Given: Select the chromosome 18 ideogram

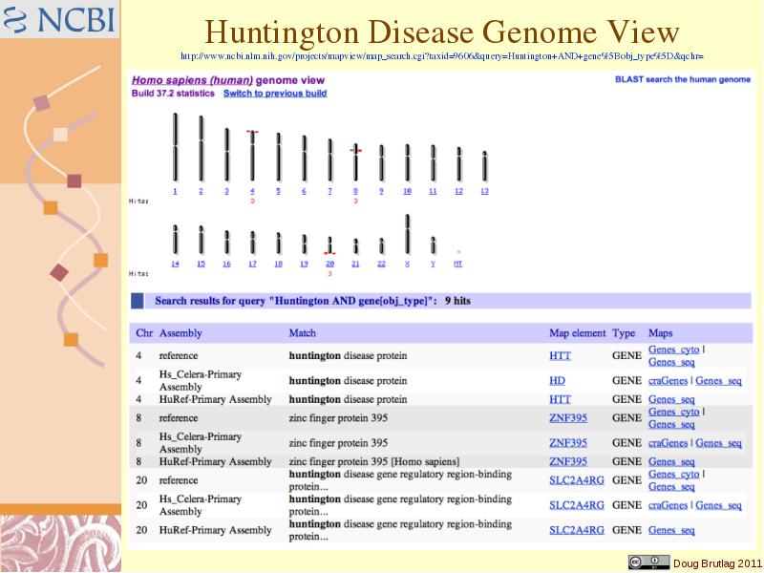Looking at the screenshot, I should tap(279, 244).
